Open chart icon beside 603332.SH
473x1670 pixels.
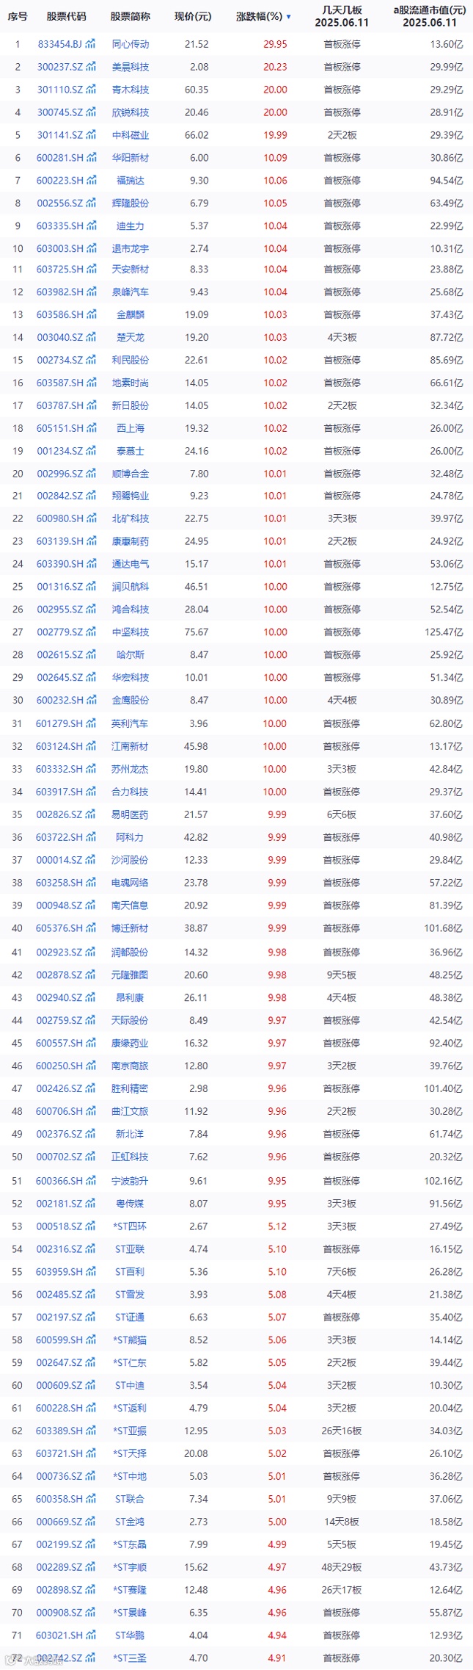(x=91, y=769)
